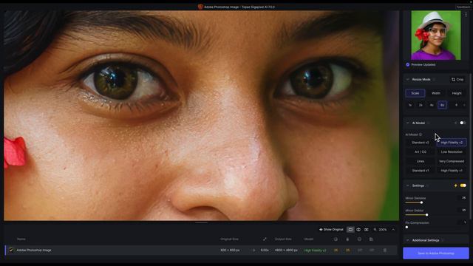The image size is (473, 266).
Task: Click the Minor Denoise value field
Action: (x=463, y=198)
